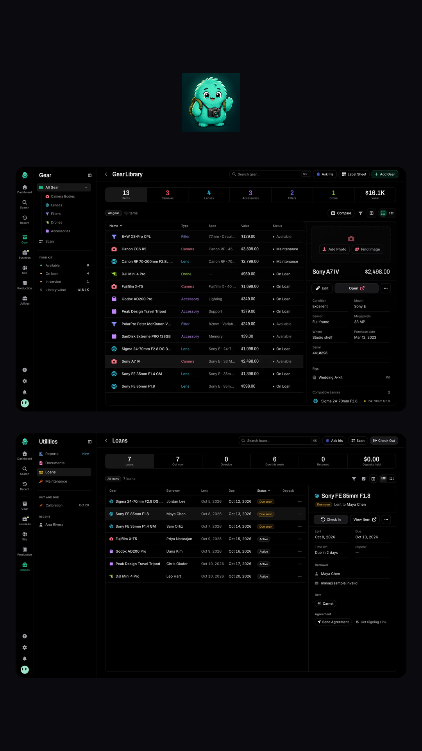Select the 2 Filters stat tab

(x=292, y=194)
